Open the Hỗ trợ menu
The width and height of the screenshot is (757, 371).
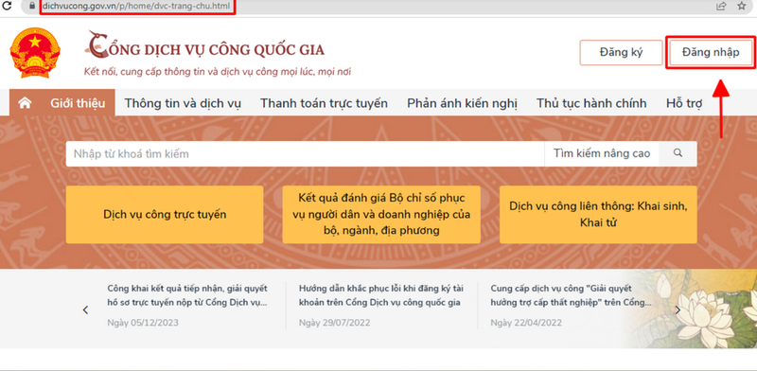(684, 103)
